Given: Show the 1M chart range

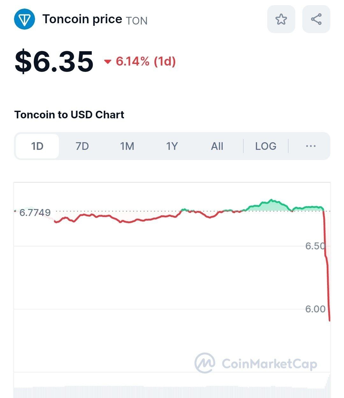Looking at the screenshot, I should point(127,146).
